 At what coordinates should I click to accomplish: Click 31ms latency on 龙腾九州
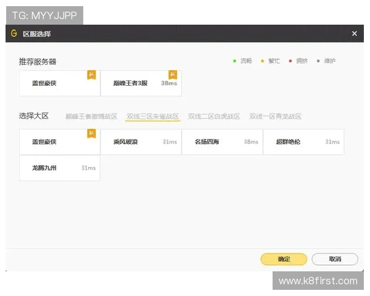[x=88, y=168]
